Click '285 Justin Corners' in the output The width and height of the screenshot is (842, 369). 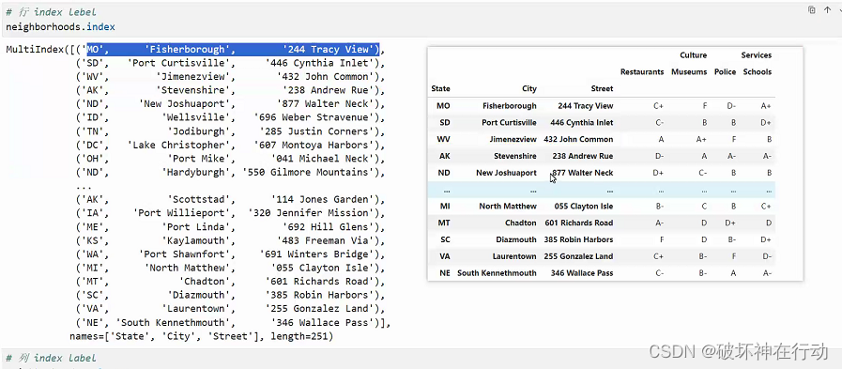click(x=316, y=131)
